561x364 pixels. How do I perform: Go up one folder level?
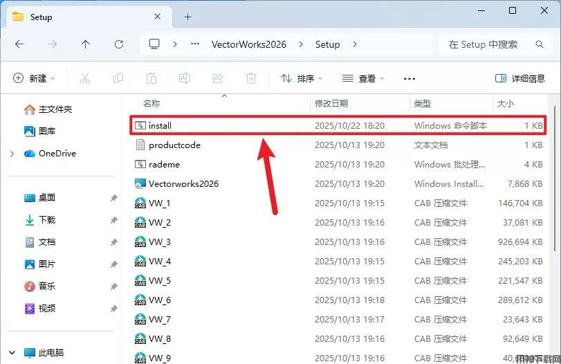[x=85, y=44]
